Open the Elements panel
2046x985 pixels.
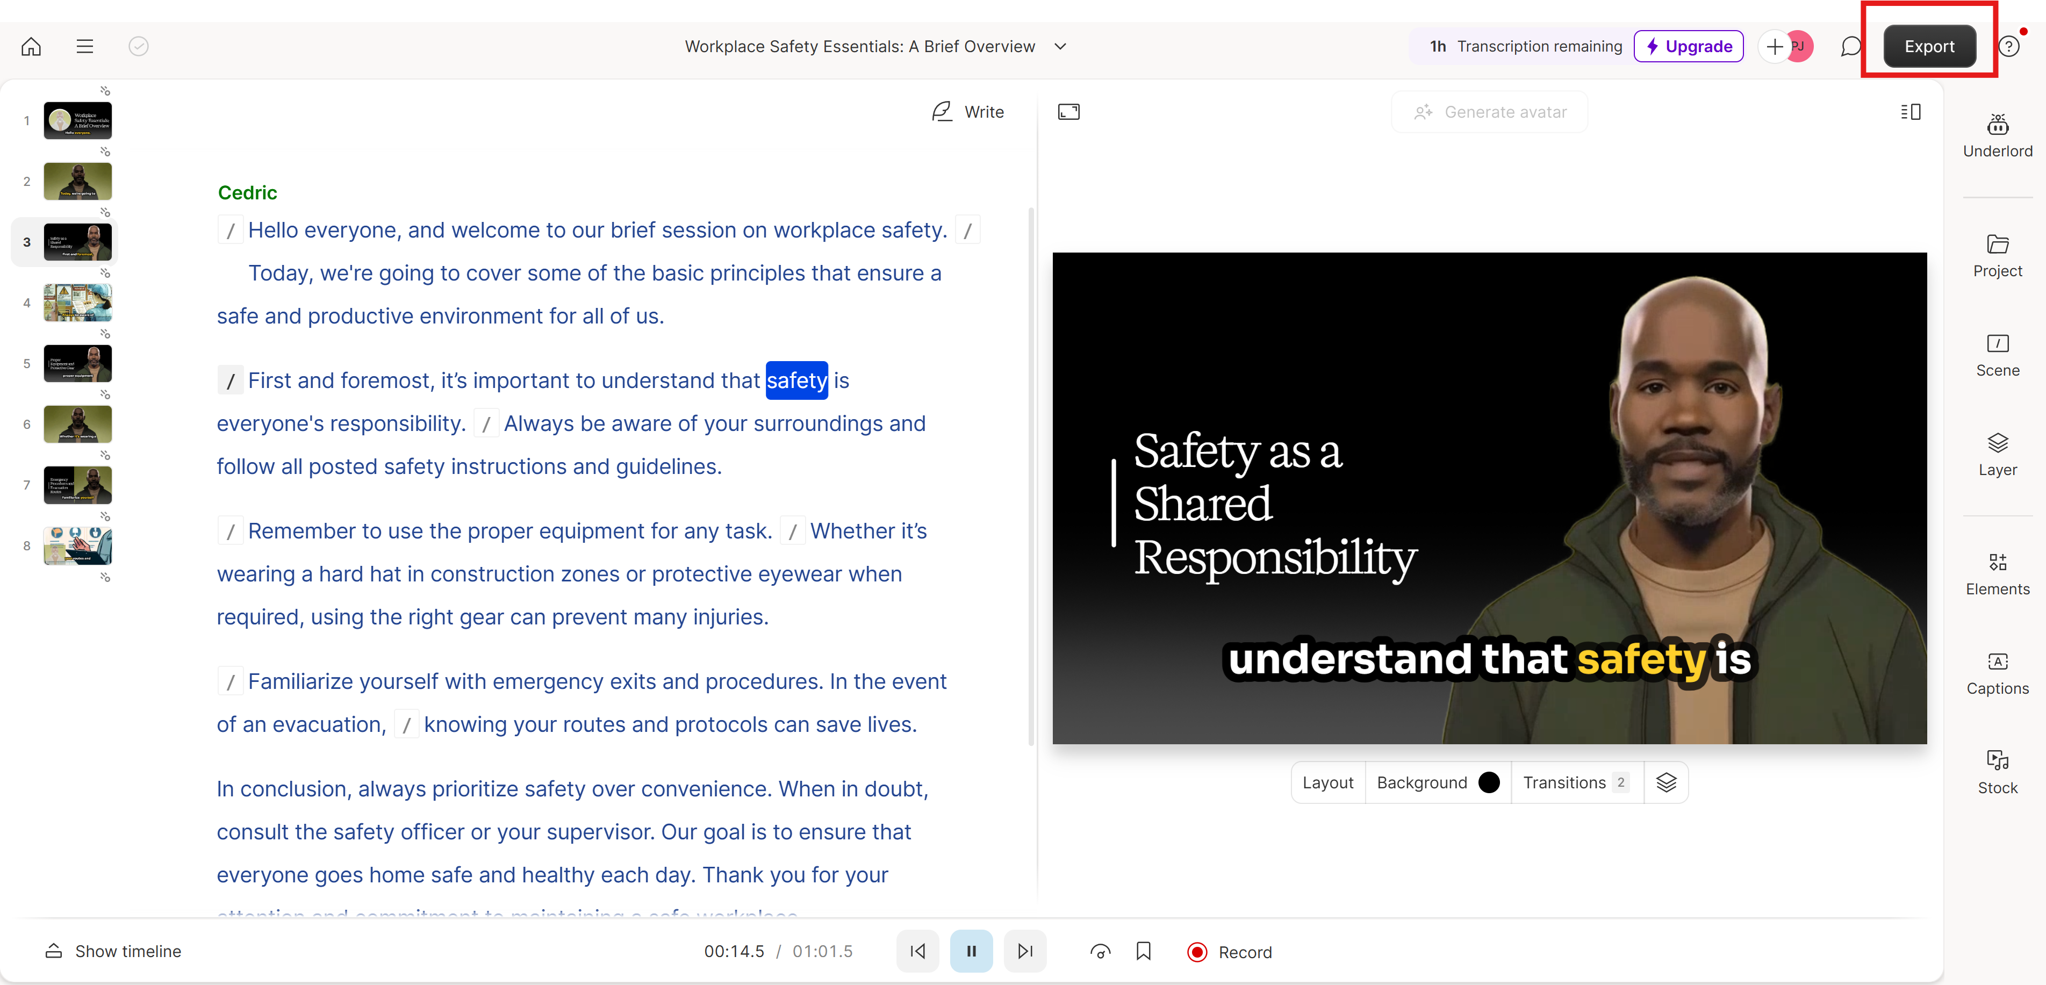click(1997, 573)
